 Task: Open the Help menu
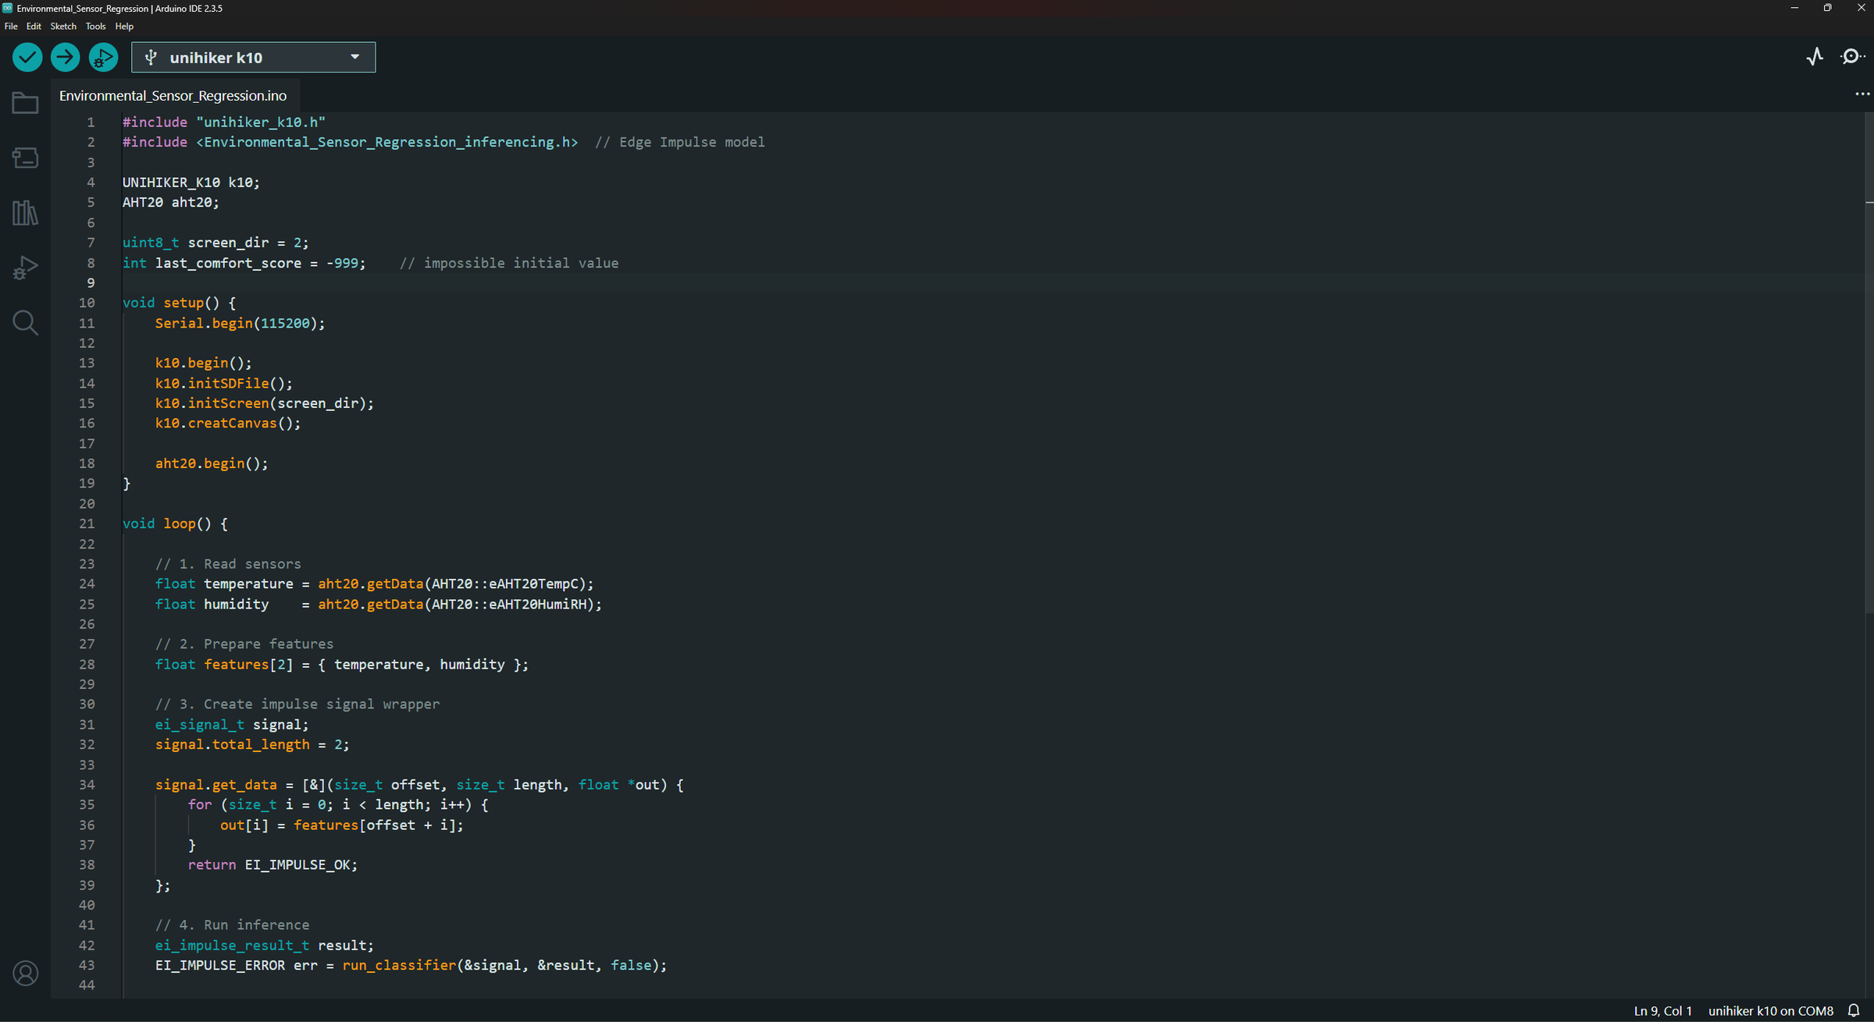click(x=124, y=26)
